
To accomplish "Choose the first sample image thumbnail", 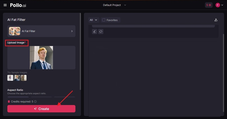I will (10, 78).
